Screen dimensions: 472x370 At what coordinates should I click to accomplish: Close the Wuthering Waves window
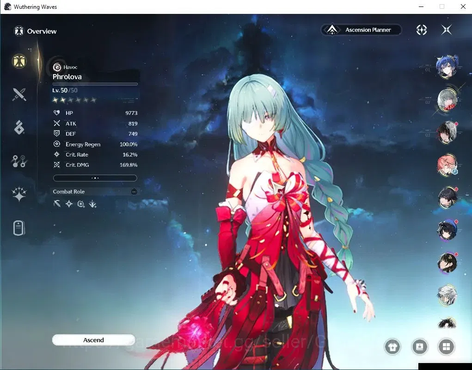click(463, 6)
